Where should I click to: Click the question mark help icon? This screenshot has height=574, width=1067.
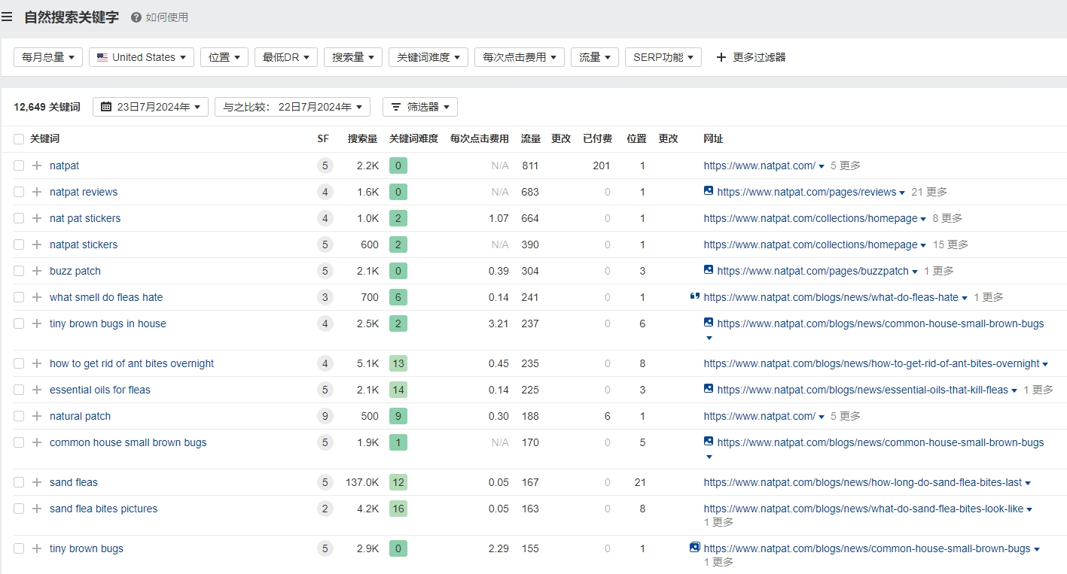(x=136, y=17)
